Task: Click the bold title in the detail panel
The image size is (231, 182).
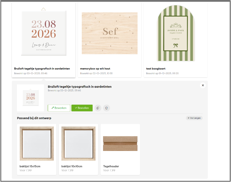Action: (x=80, y=87)
